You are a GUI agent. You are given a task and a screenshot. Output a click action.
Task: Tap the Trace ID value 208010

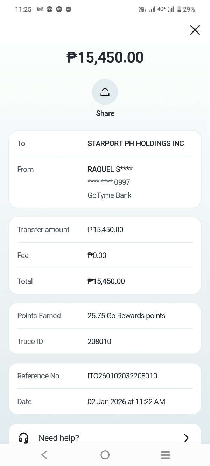coord(99,342)
